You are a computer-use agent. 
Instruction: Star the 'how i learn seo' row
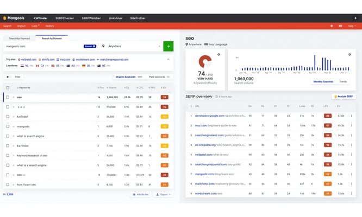click(x=14, y=184)
